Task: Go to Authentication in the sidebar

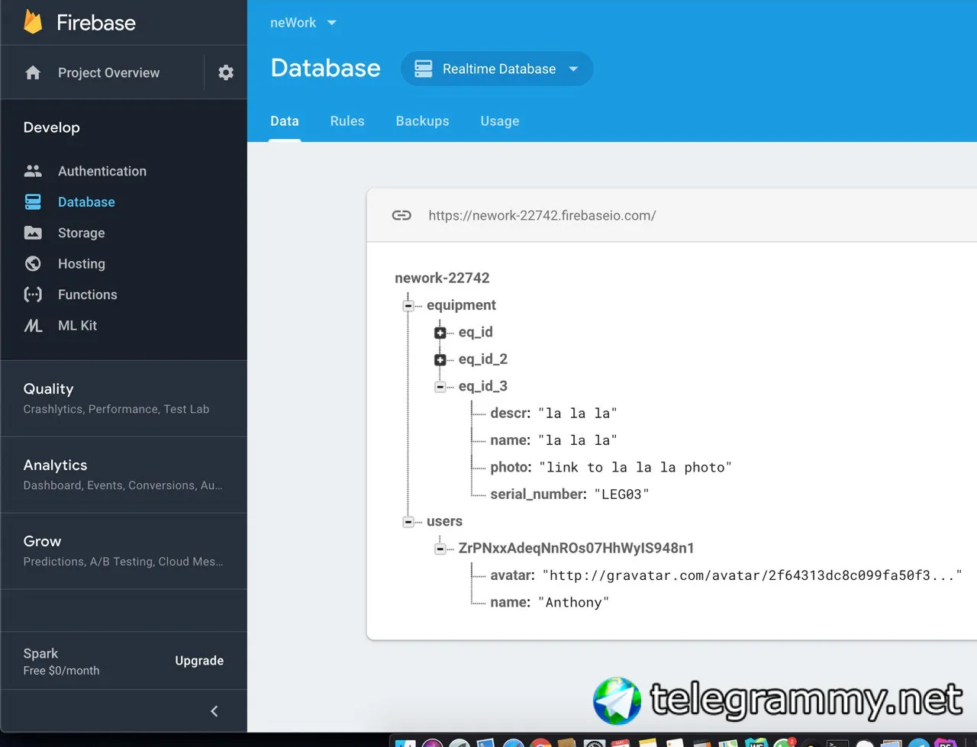Action: [x=102, y=171]
